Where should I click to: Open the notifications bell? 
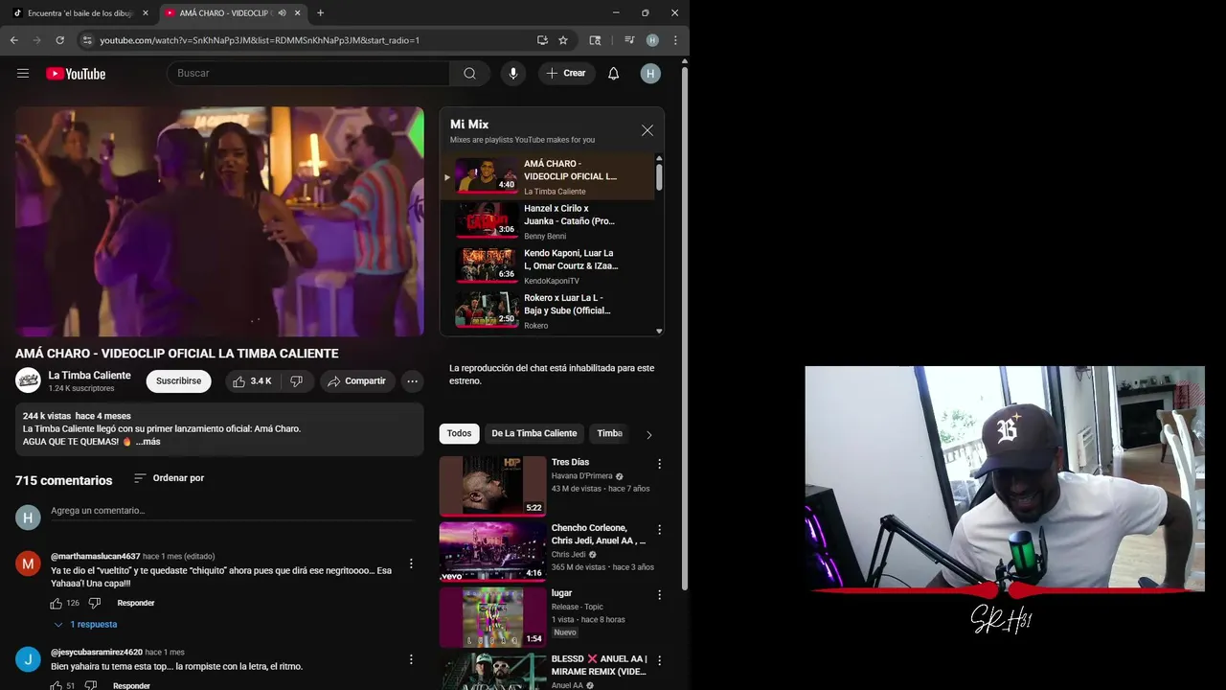(x=613, y=73)
